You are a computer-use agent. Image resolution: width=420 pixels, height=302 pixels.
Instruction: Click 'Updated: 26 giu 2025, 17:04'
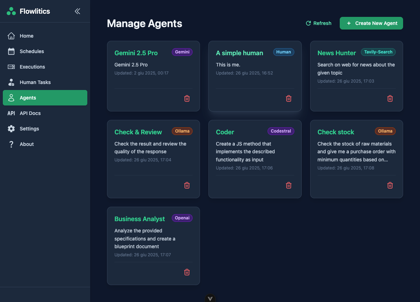click(143, 160)
